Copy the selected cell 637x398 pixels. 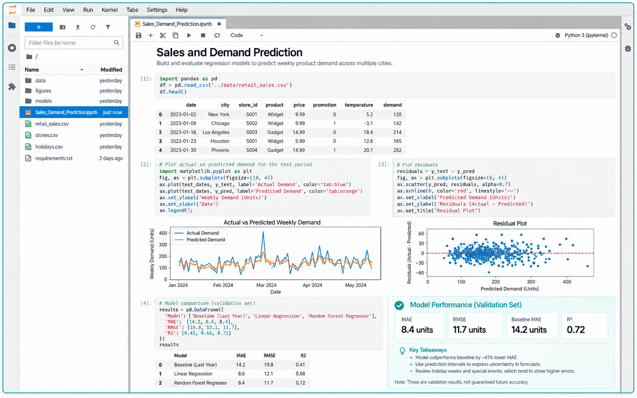coord(175,35)
